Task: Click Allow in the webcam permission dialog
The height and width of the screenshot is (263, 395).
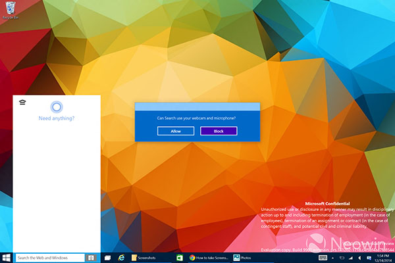Action: pos(176,131)
